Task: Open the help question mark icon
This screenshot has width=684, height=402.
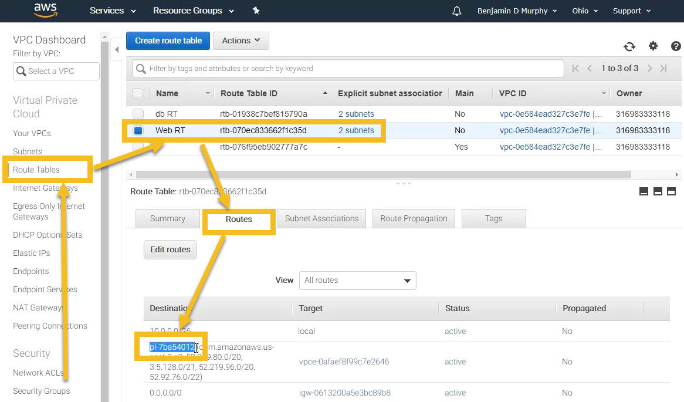Action: click(676, 46)
